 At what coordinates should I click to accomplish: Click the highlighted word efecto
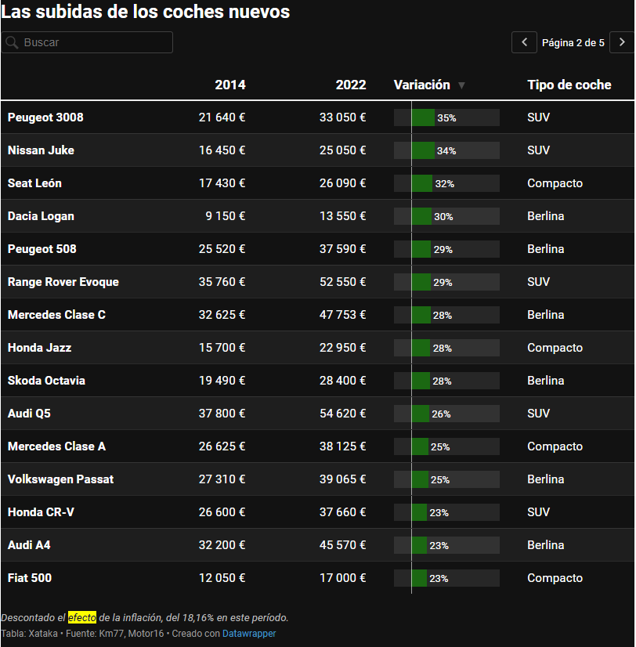[82, 617]
